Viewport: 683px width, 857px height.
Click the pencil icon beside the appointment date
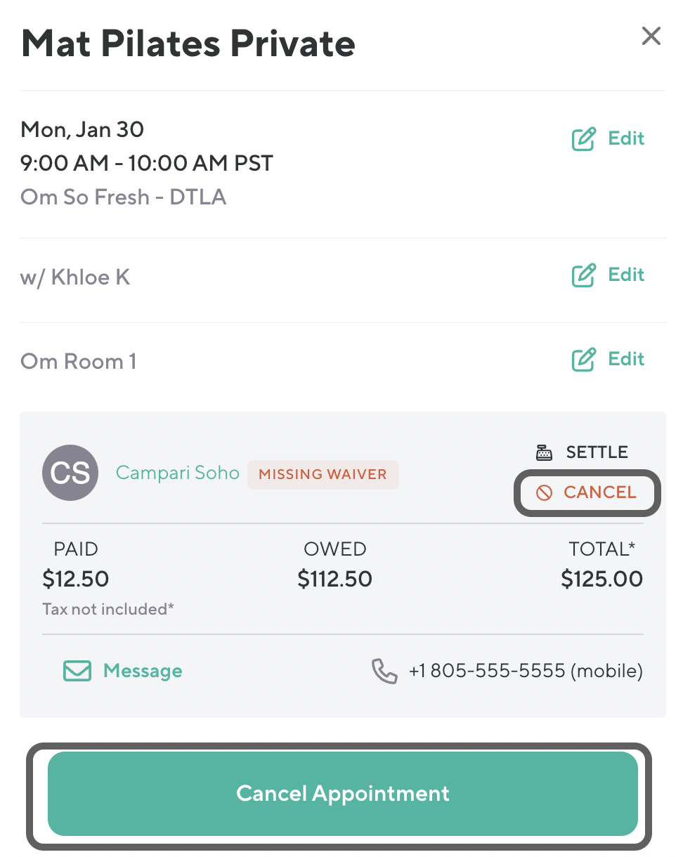(583, 139)
